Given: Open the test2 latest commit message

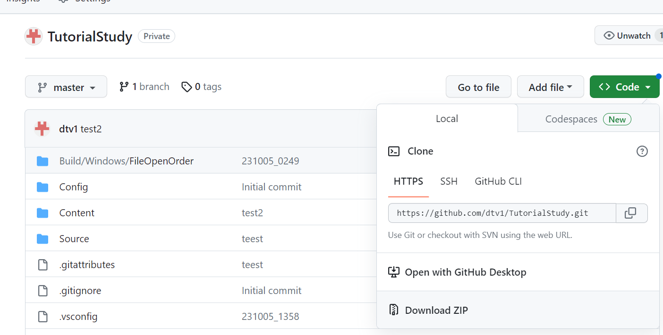Looking at the screenshot, I should tap(91, 129).
